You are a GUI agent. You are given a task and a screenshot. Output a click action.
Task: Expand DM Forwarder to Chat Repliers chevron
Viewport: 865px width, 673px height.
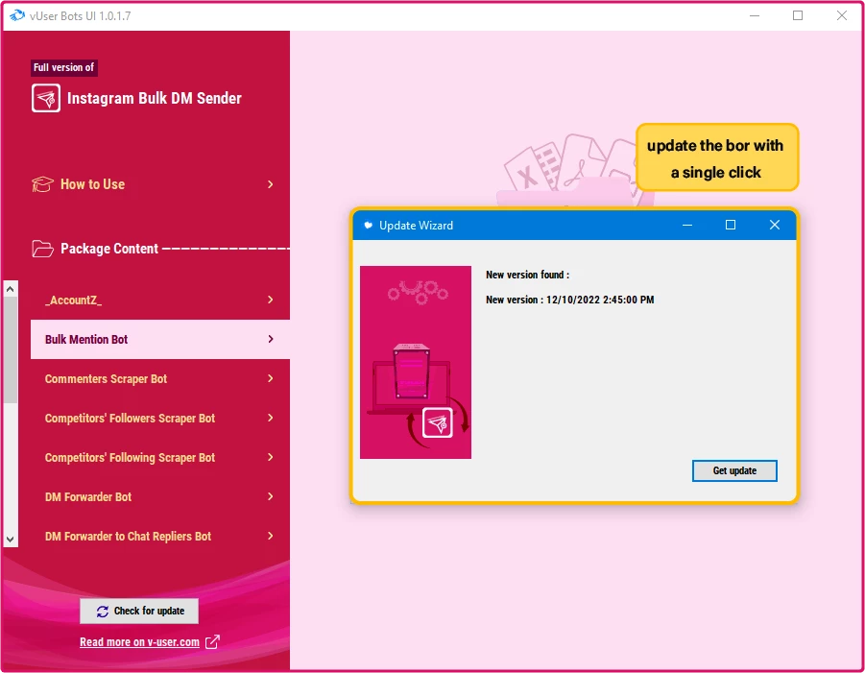click(x=271, y=536)
